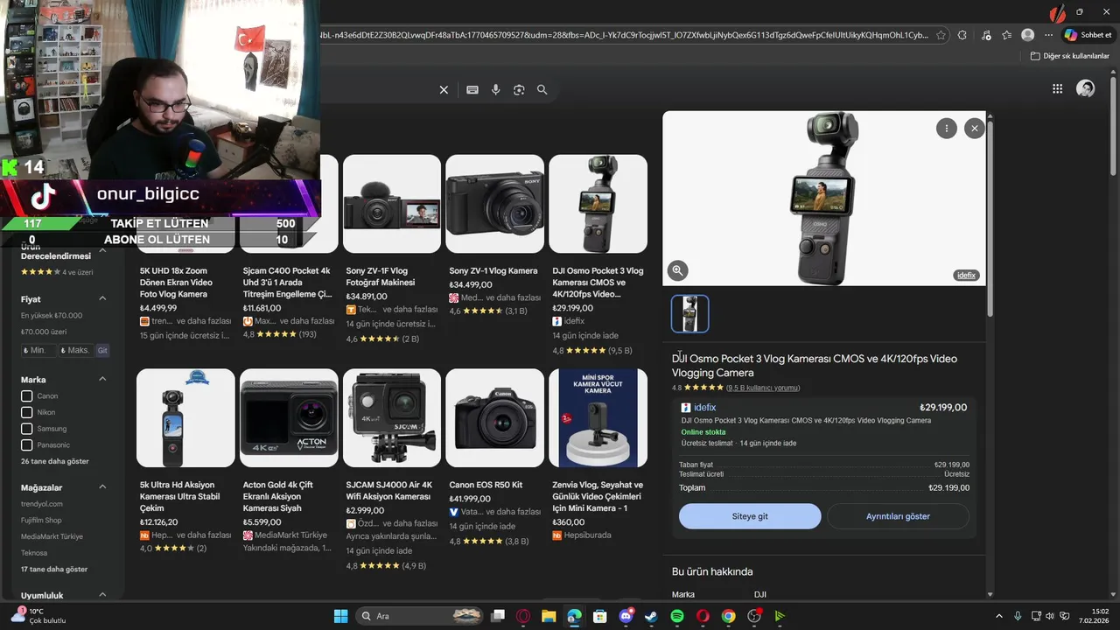Open the Diğer sık kullanılanlar folder

(1070, 56)
